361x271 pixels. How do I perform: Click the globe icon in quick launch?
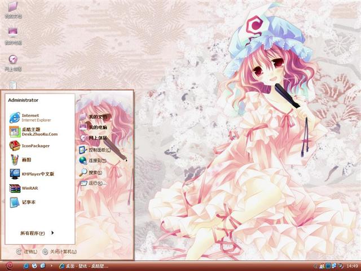point(34,266)
